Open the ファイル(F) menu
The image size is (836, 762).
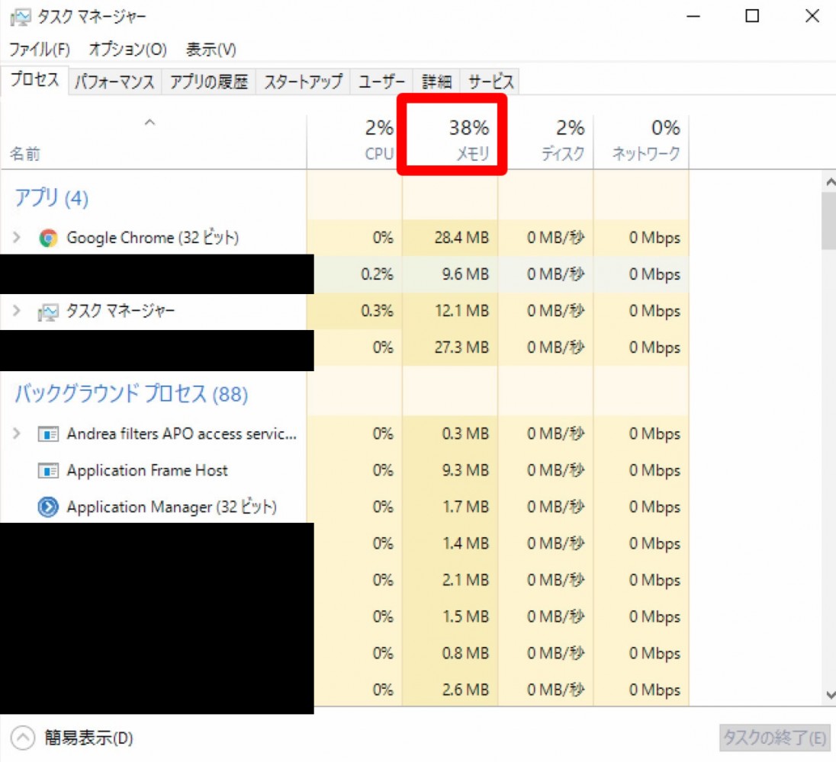40,50
